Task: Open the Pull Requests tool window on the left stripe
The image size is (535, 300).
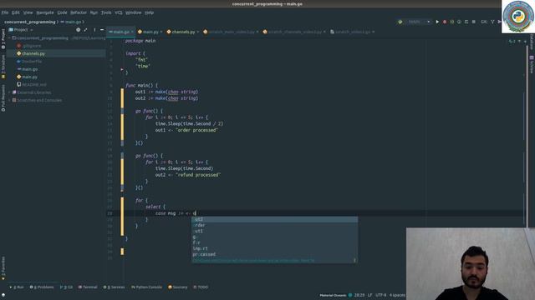Action: click(3, 98)
